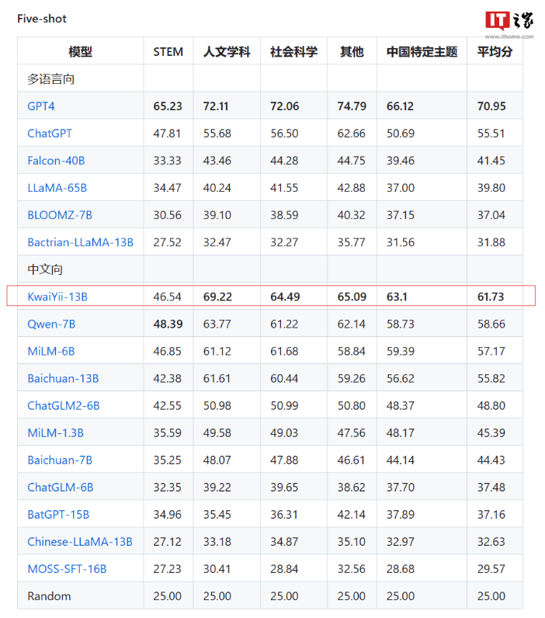Click Baichuan-13B average score 55.82
Viewport: 545px width, 618px height.
[x=491, y=378]
